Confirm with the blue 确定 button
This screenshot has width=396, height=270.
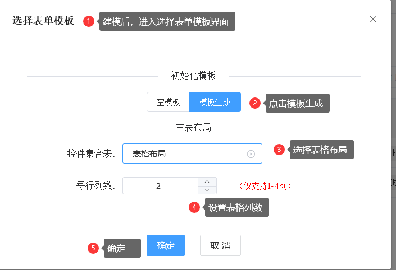[166, 245]
